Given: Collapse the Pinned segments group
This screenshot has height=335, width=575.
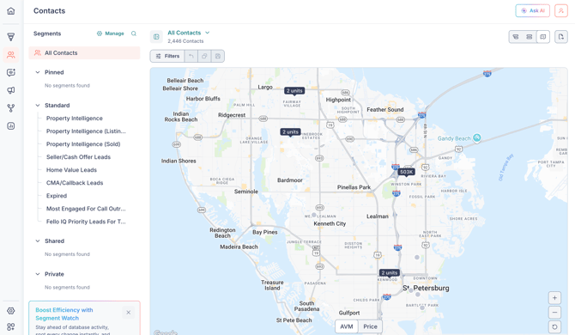Looking at the screenshot, I should tap(38, 72).
